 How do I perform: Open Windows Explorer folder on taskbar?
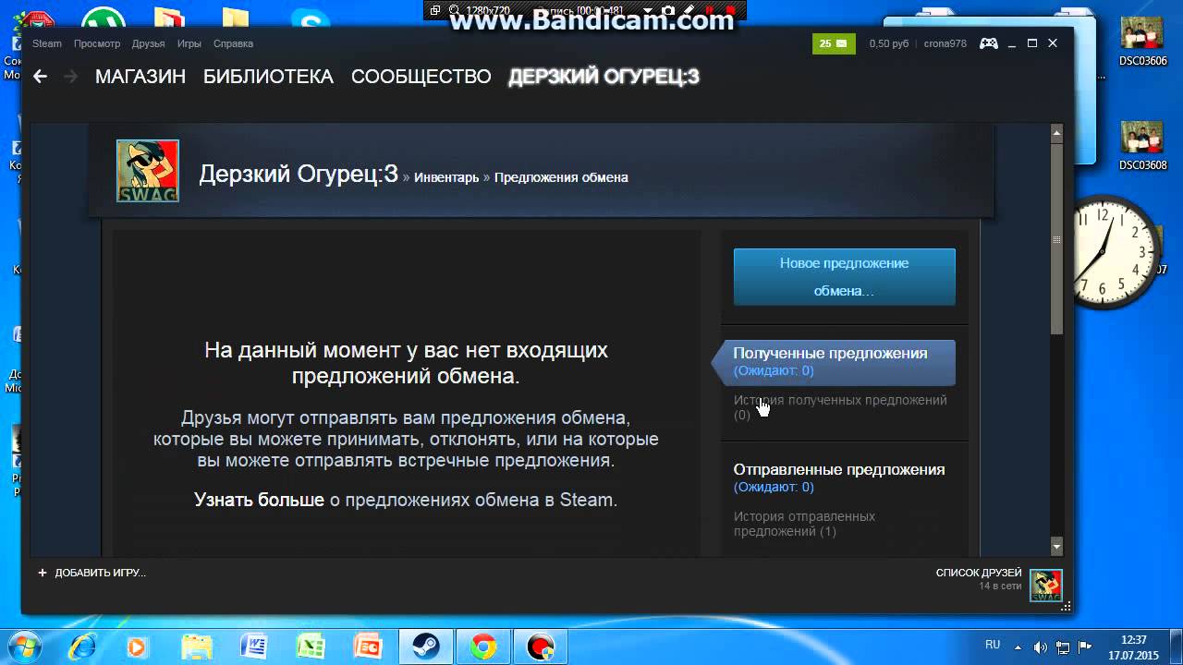pos(197,646)
